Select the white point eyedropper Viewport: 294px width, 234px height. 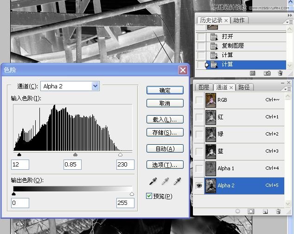pos(178,181)
